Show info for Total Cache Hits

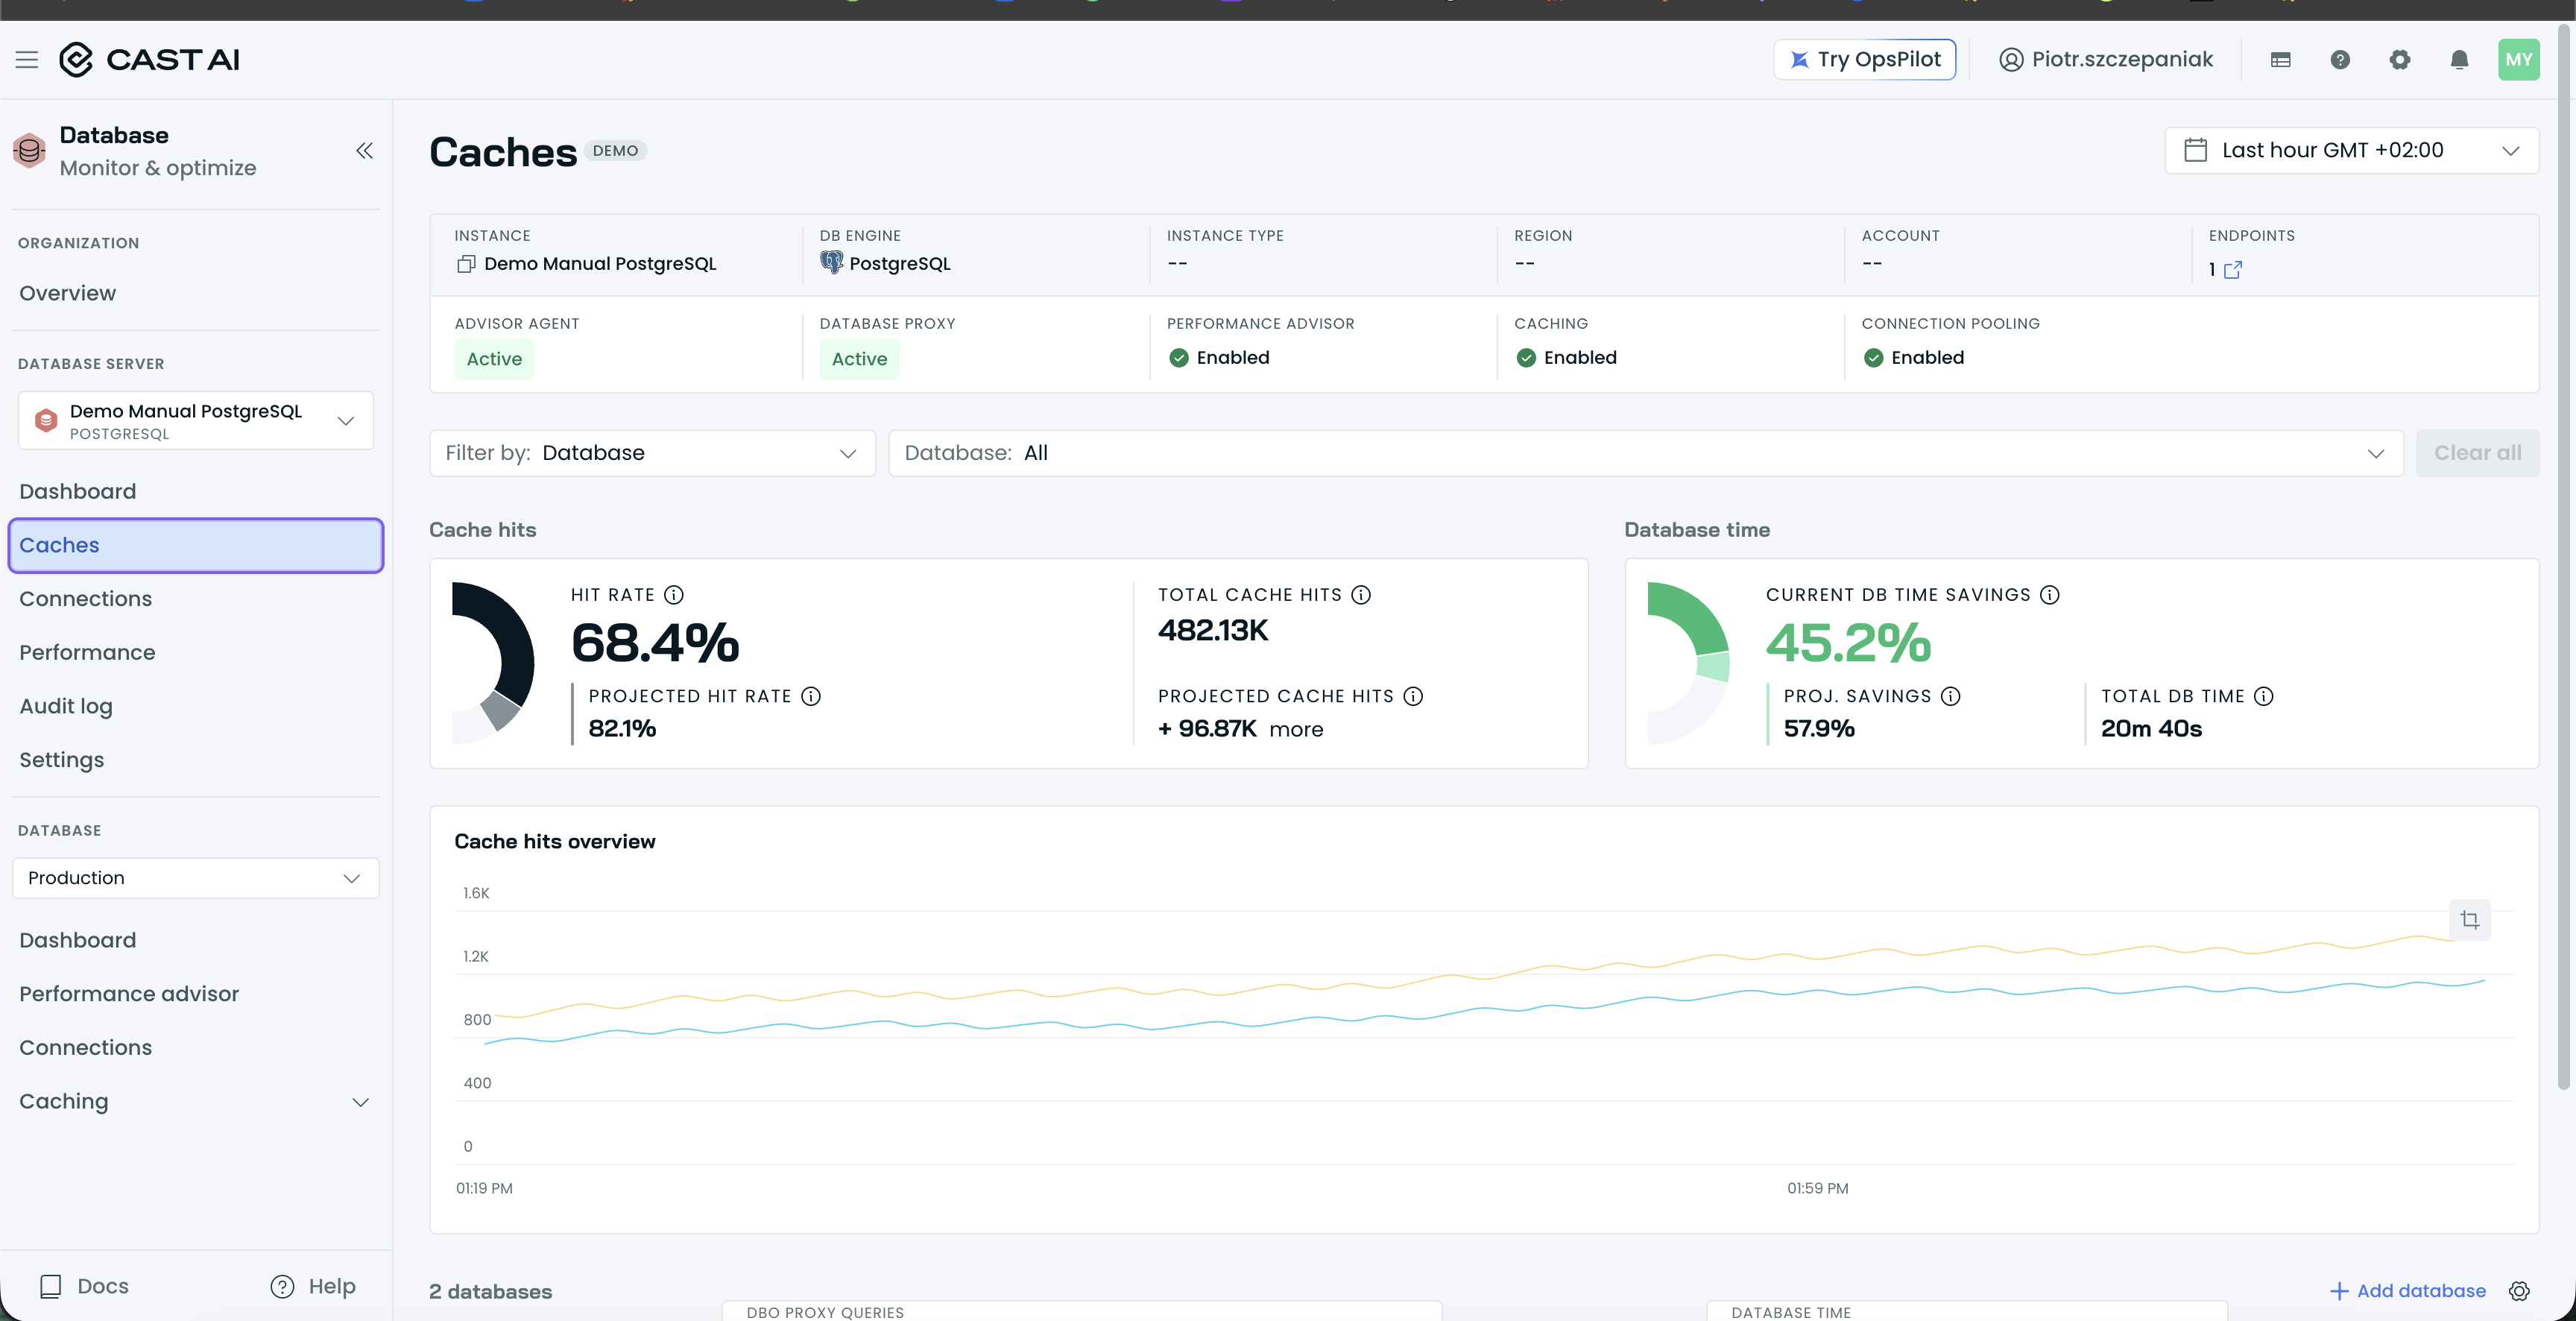[1361, 595]
